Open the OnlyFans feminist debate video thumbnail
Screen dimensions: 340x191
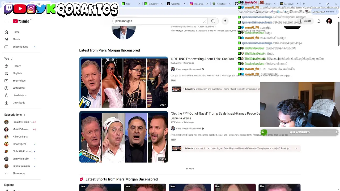click(124, 82)
